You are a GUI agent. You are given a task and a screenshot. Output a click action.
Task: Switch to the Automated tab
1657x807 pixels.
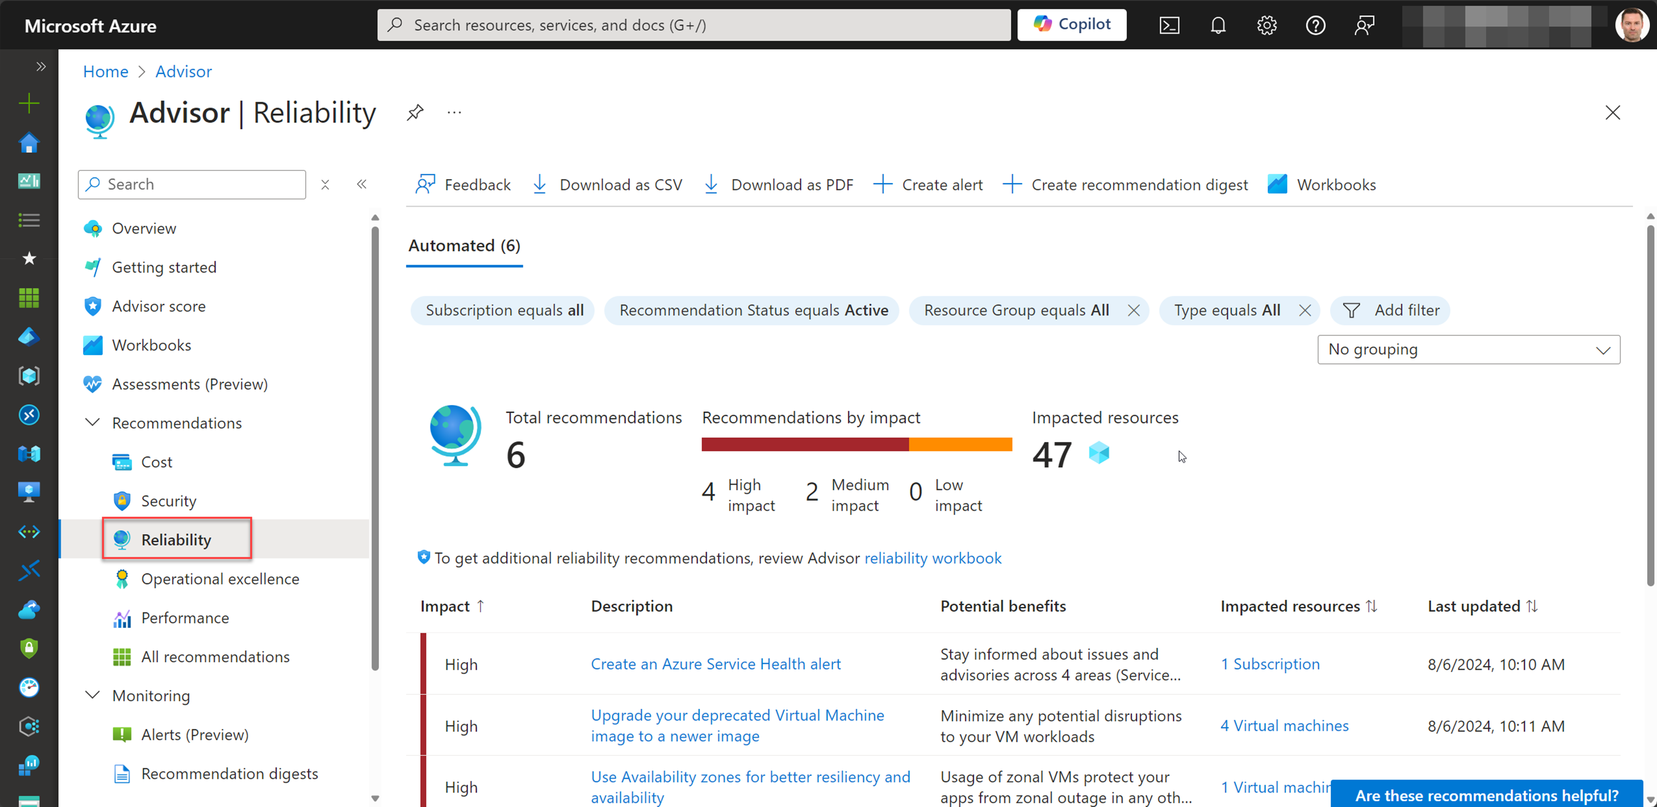point(464,246)
